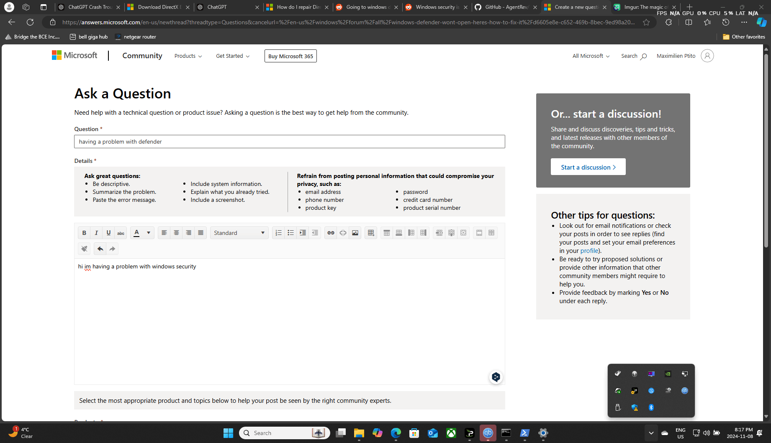771x443 pixels.
Task: Expand the Products menu
Action: click(188, 56)
